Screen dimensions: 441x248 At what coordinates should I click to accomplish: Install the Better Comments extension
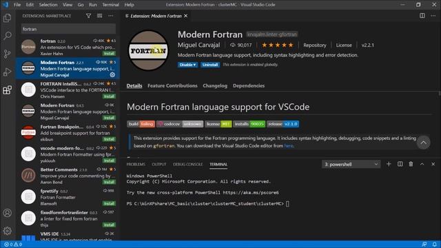tap(109, 182)
